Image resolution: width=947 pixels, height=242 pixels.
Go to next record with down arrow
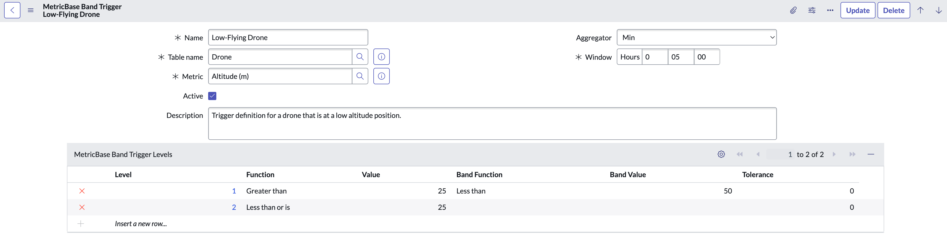pyautogui.click(x=939, y=10)
